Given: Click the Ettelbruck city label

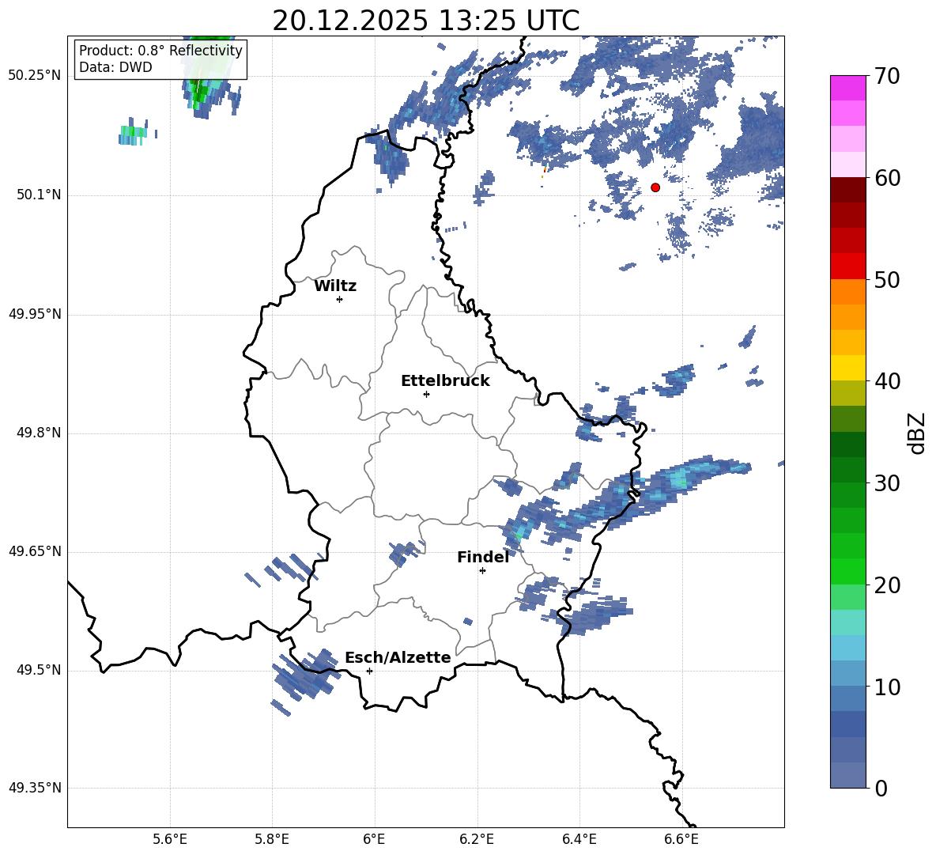Looking at the screenshot, I should (x=445, y=381).
